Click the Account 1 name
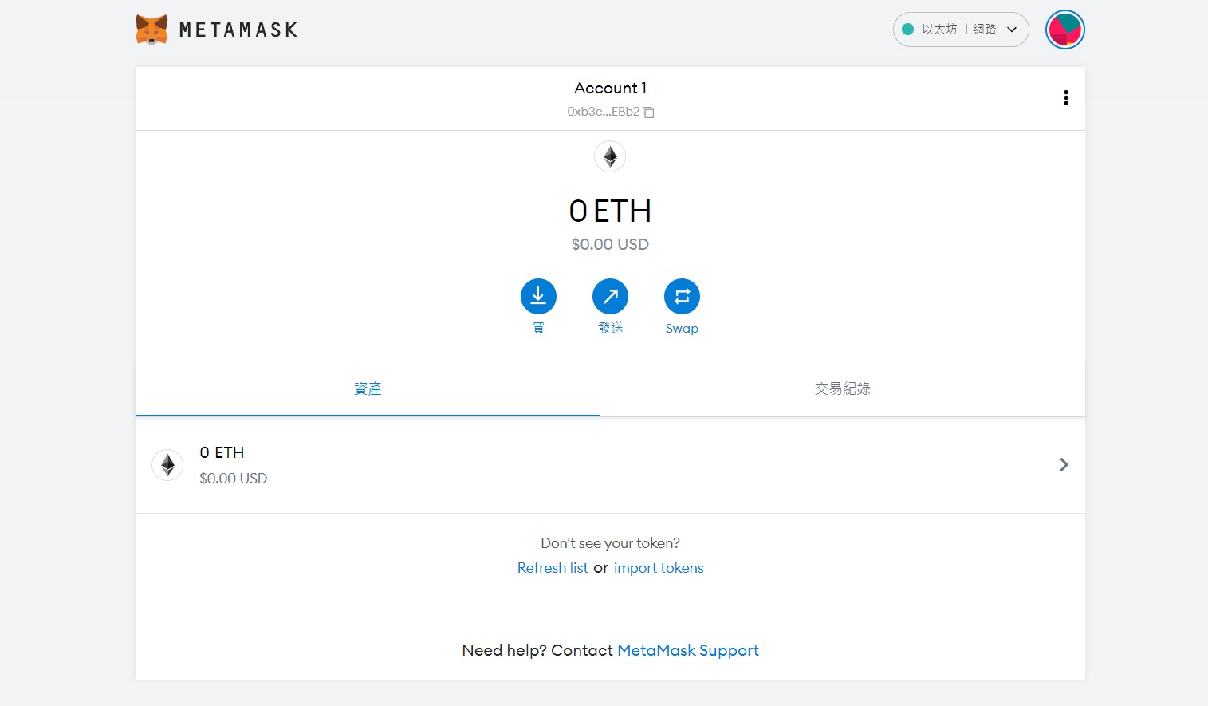1208x706 pixels. coord(610,88)
